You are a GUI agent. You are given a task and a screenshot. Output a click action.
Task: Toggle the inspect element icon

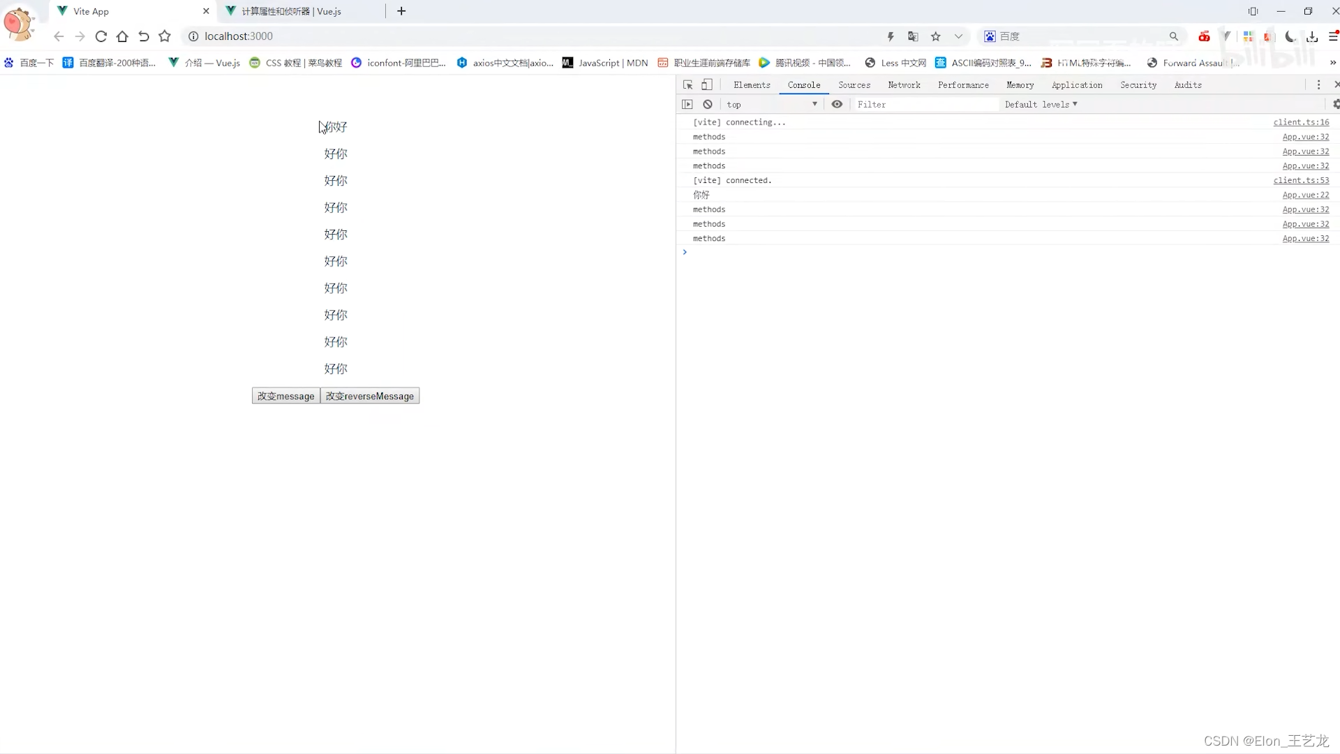tap(687, 84)
